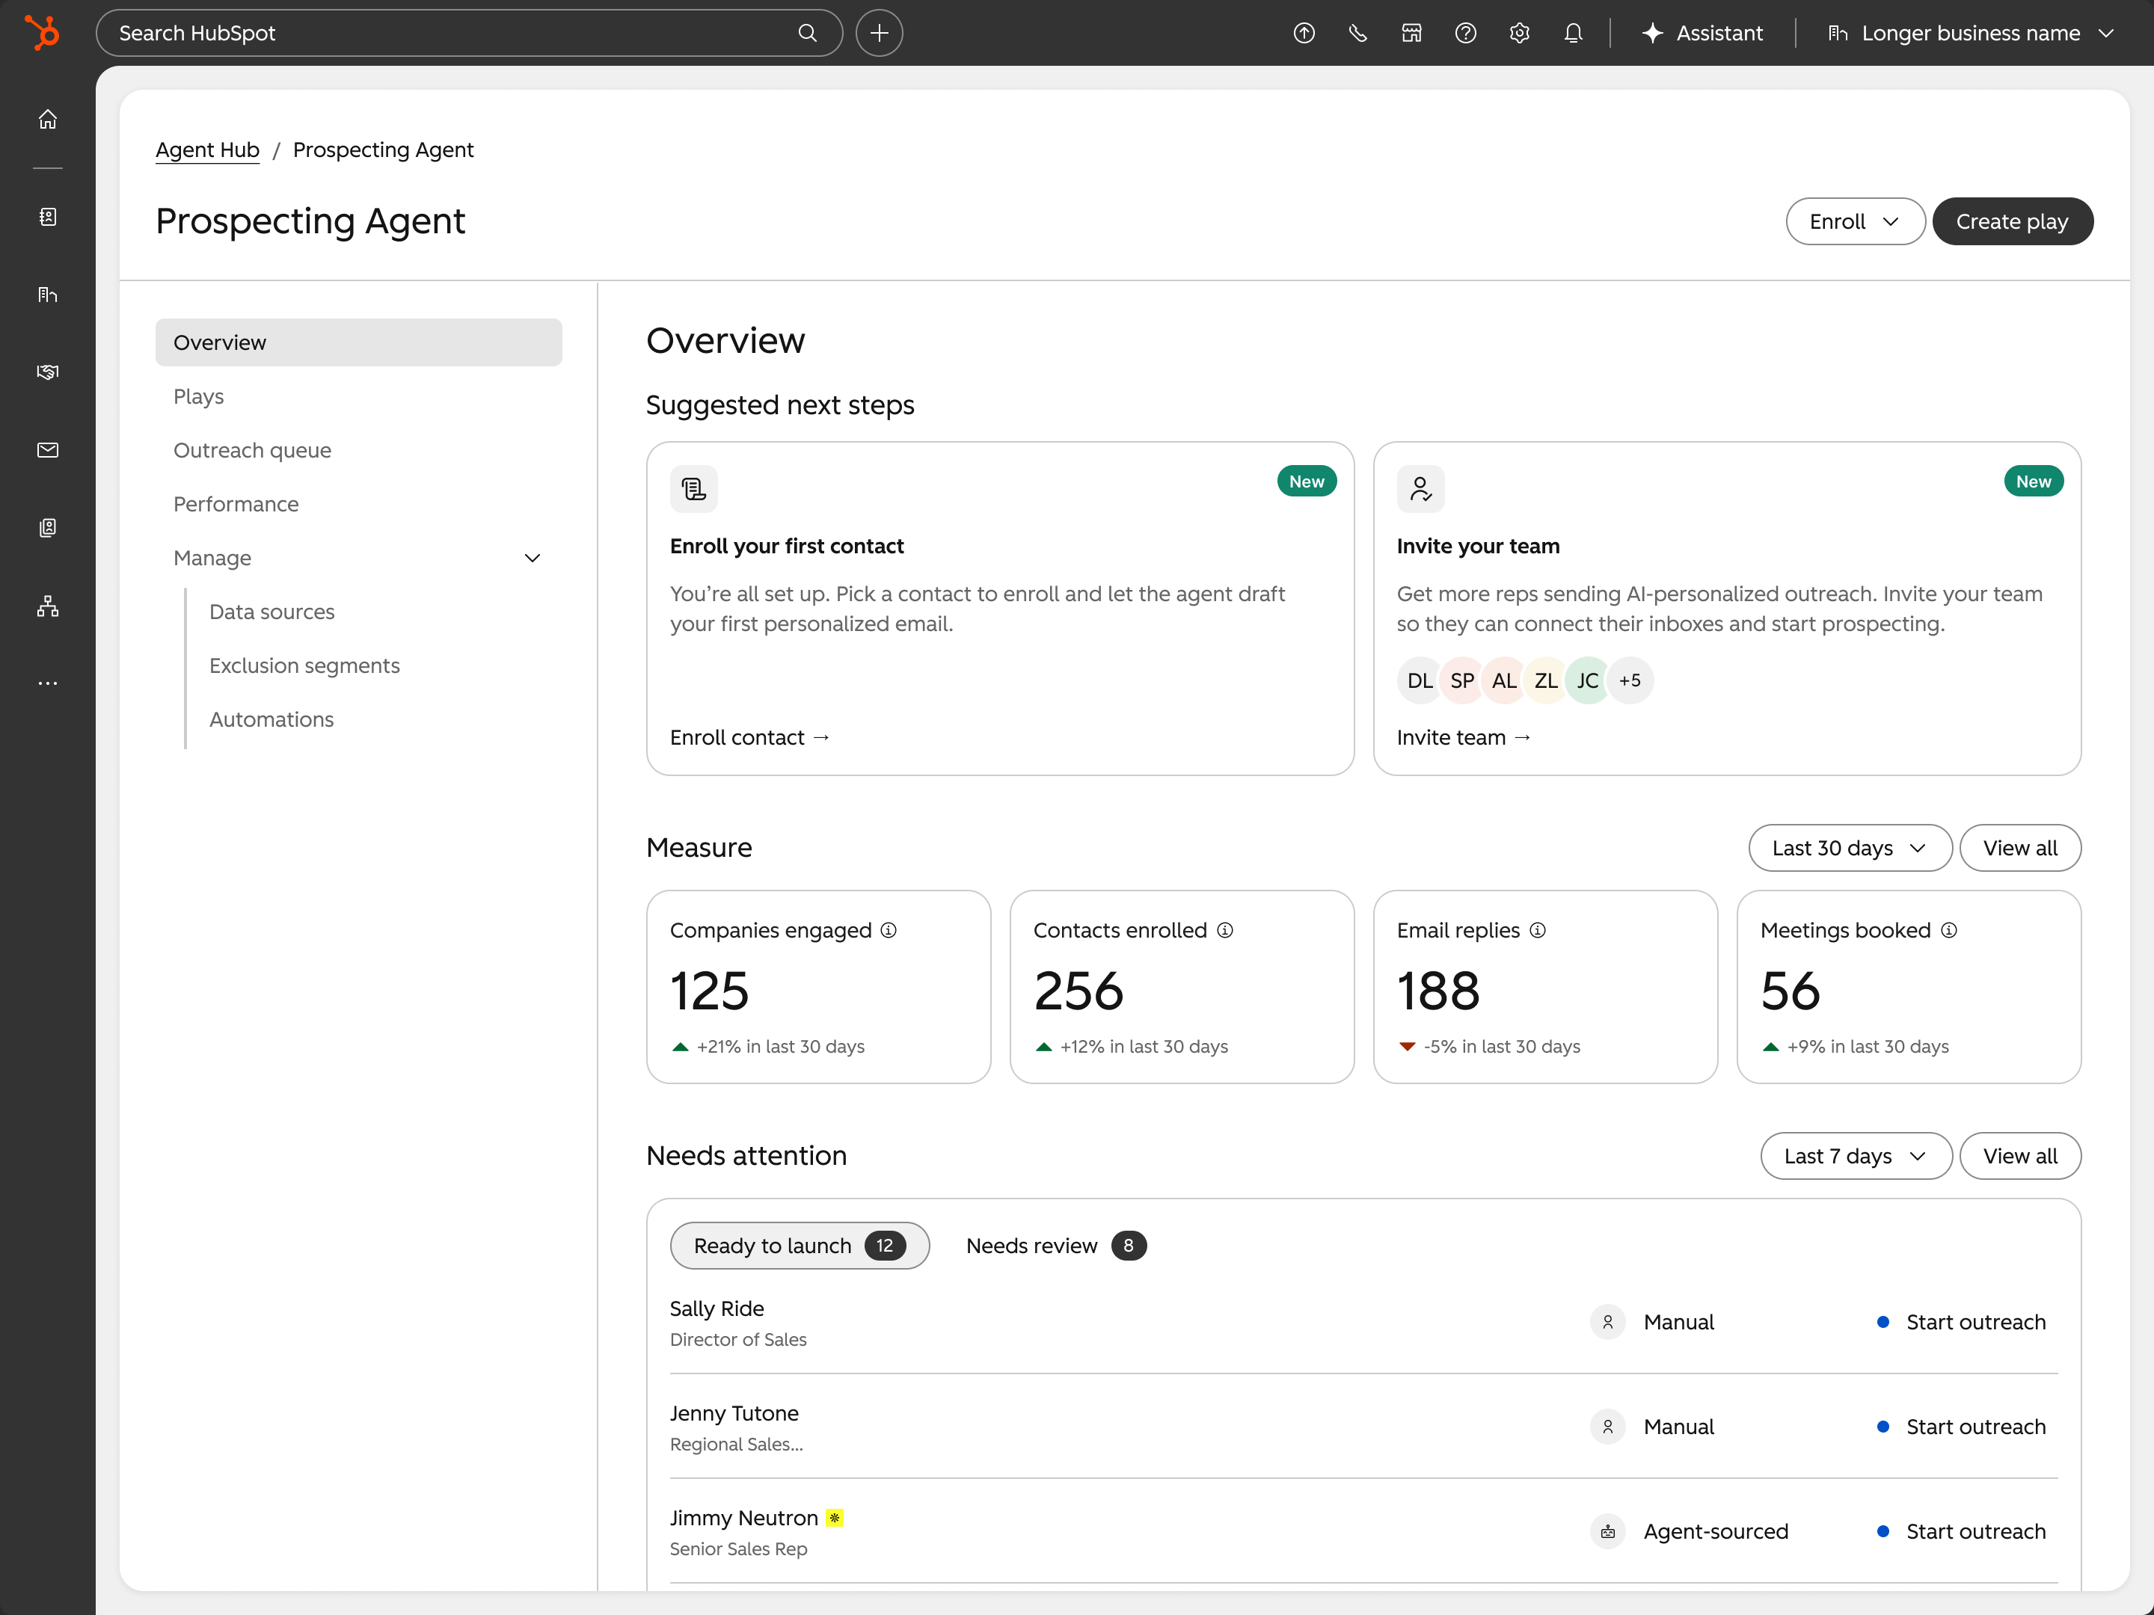Screen dimensions: 2154x1615
Task: Click info icon beside Email replies
Action: 1538,929
